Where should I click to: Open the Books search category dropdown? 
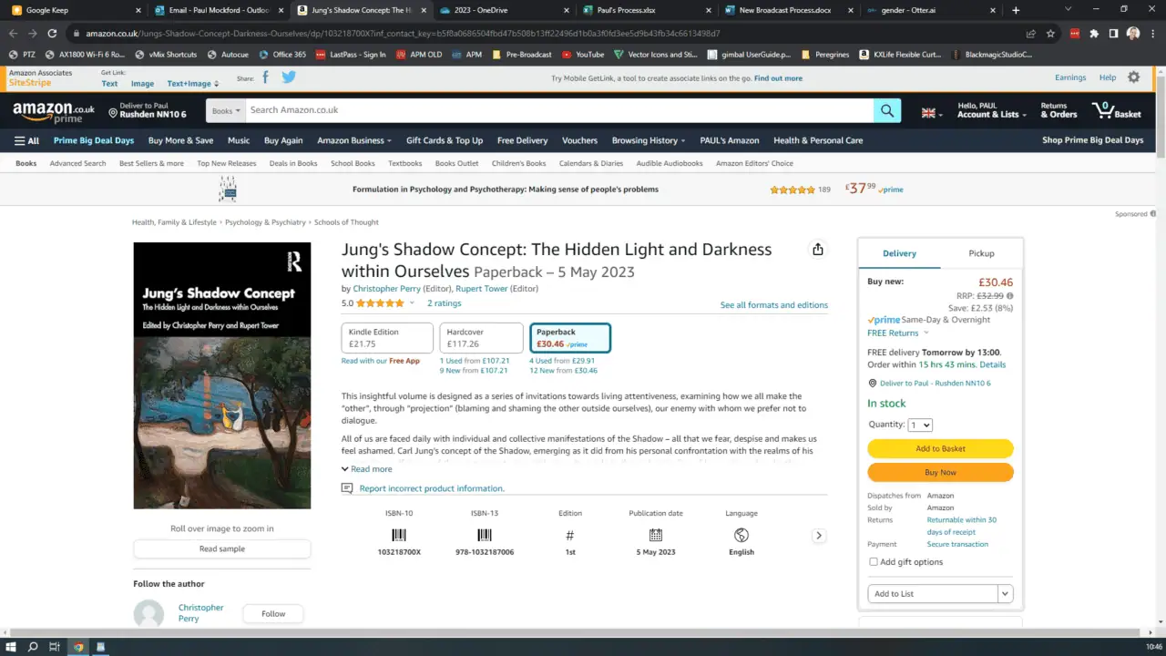226,110
